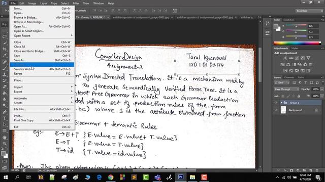The width and height of the screenshot is (325, 182).
Task: Expand the Open Recent submenu
Action: coord(42,36)
